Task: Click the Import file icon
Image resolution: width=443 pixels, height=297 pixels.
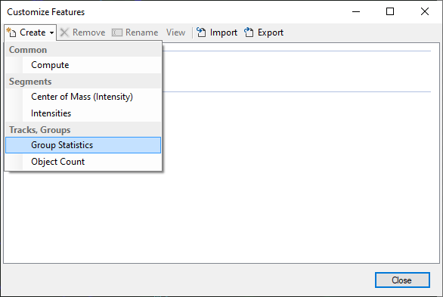Action: point(201,32)
